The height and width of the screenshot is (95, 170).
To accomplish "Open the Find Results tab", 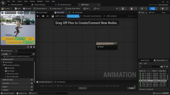I will (60, 82).
